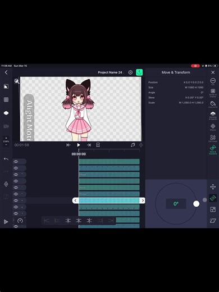Click the dimmed camera icon in left sidebar
Screen dimensions: 219x292
click(6, 126)
